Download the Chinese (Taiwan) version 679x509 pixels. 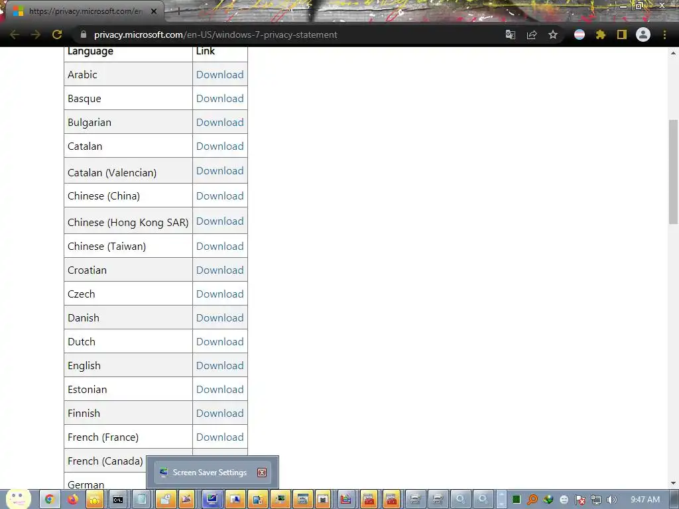[x=220, y=246]
